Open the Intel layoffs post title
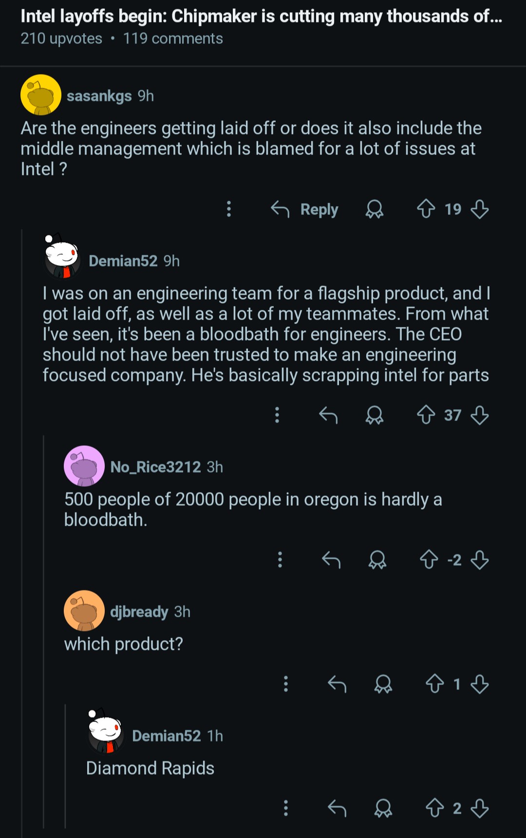Screen dimensions: 526x838 (261, 17)
